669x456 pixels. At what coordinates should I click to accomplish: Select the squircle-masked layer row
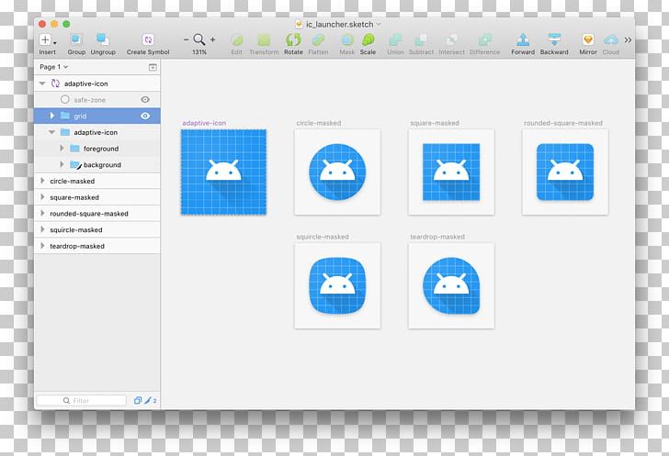click(x=97, y=229)
